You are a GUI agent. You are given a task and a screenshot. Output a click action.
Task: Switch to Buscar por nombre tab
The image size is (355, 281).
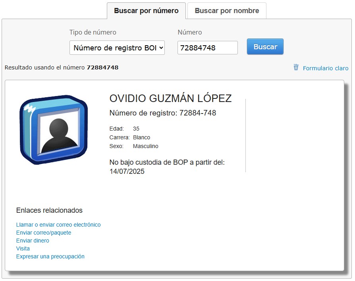click(x=227, y=11)
